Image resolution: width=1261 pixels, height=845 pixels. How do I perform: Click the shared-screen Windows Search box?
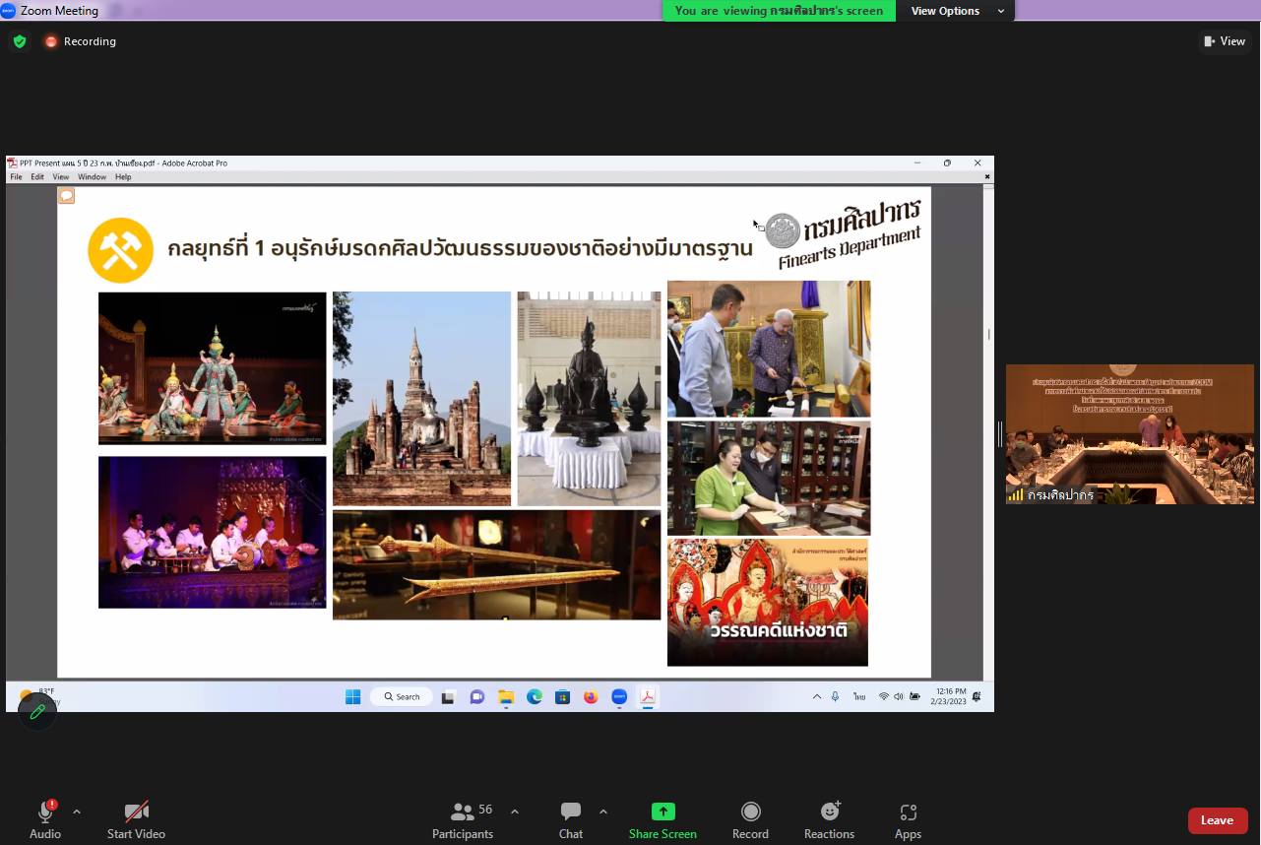(x=402, y=696)
